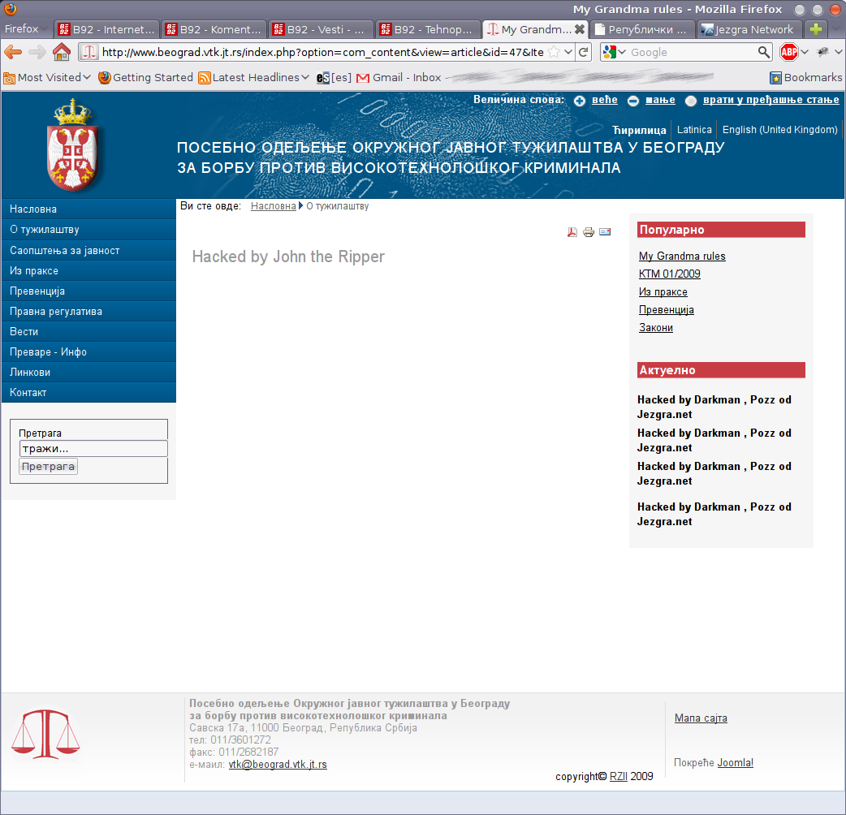Click in the Google search box

[x=693, y=52]
